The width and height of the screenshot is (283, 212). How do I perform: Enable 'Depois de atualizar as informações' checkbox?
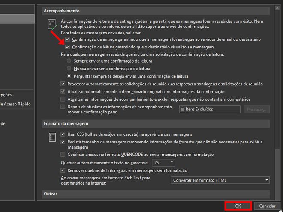point(63,107)
